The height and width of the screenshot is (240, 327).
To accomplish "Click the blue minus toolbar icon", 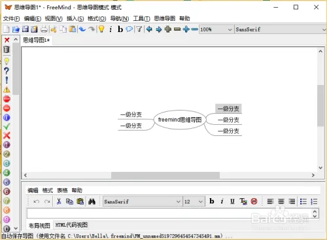I will pos(194,29).
